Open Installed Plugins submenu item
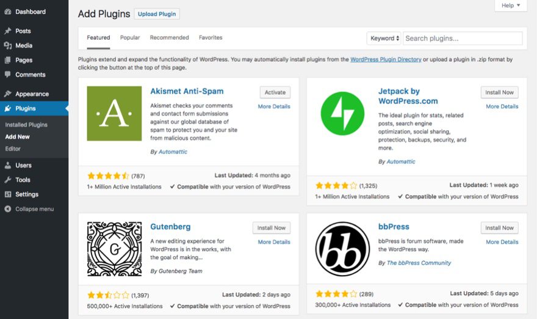 (x=26, y=125)
